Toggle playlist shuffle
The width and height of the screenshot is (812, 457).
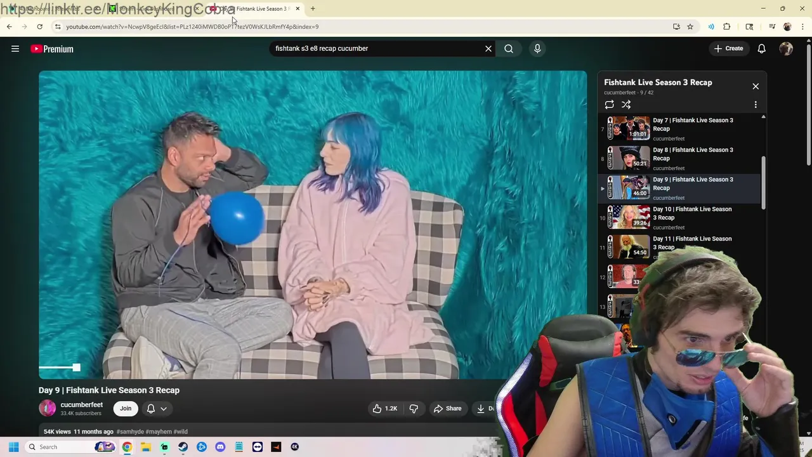pos(626,105)
